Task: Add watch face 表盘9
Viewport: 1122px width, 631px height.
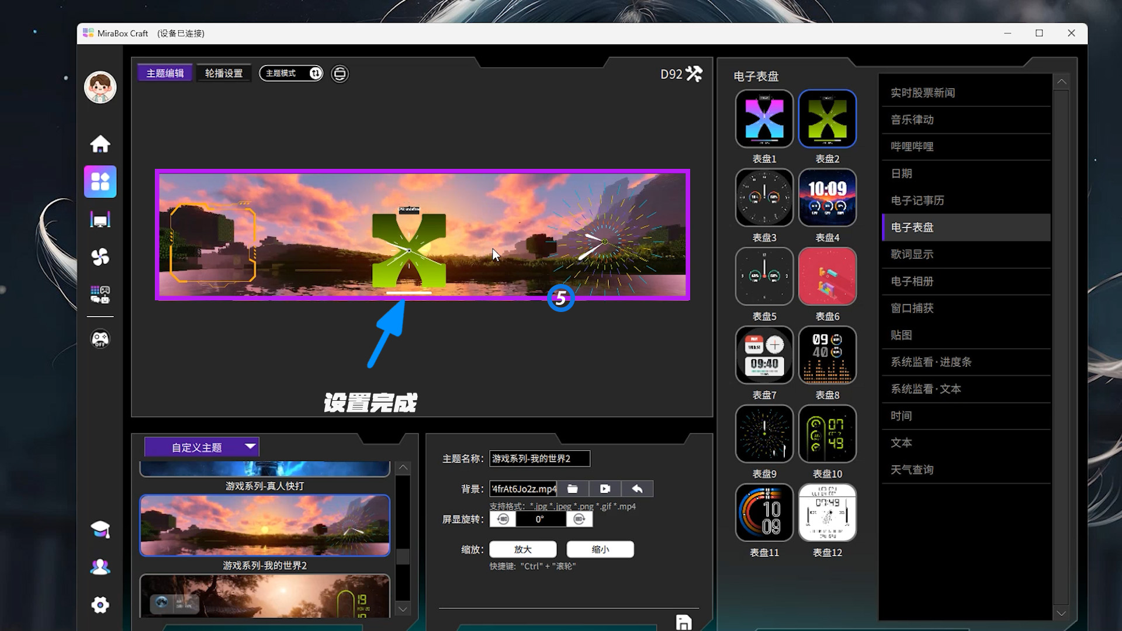Action: click(764, 434)
